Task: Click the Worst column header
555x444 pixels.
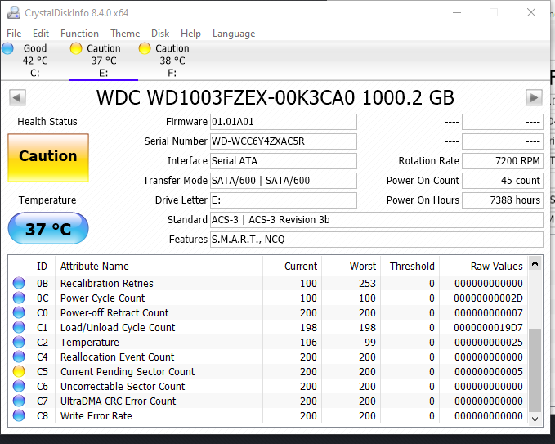Action: 351,267
